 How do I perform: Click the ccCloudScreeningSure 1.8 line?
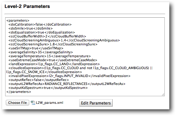(53, 44)
